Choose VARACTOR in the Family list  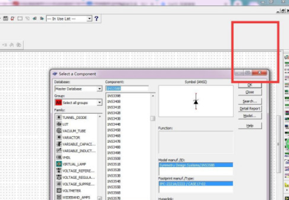click(71, 137)
